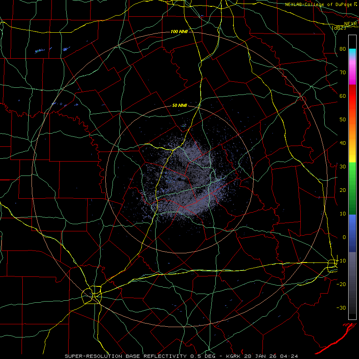This screenshot has width=359, height=359.
Task: Click the 100 NMI range ring label
Action: click(x=179, y=32)
